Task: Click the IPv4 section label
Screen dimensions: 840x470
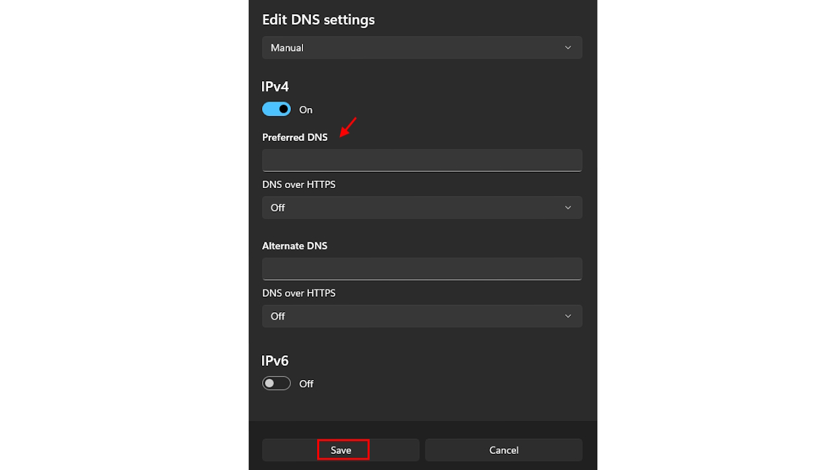Action: tap(275, 86)
